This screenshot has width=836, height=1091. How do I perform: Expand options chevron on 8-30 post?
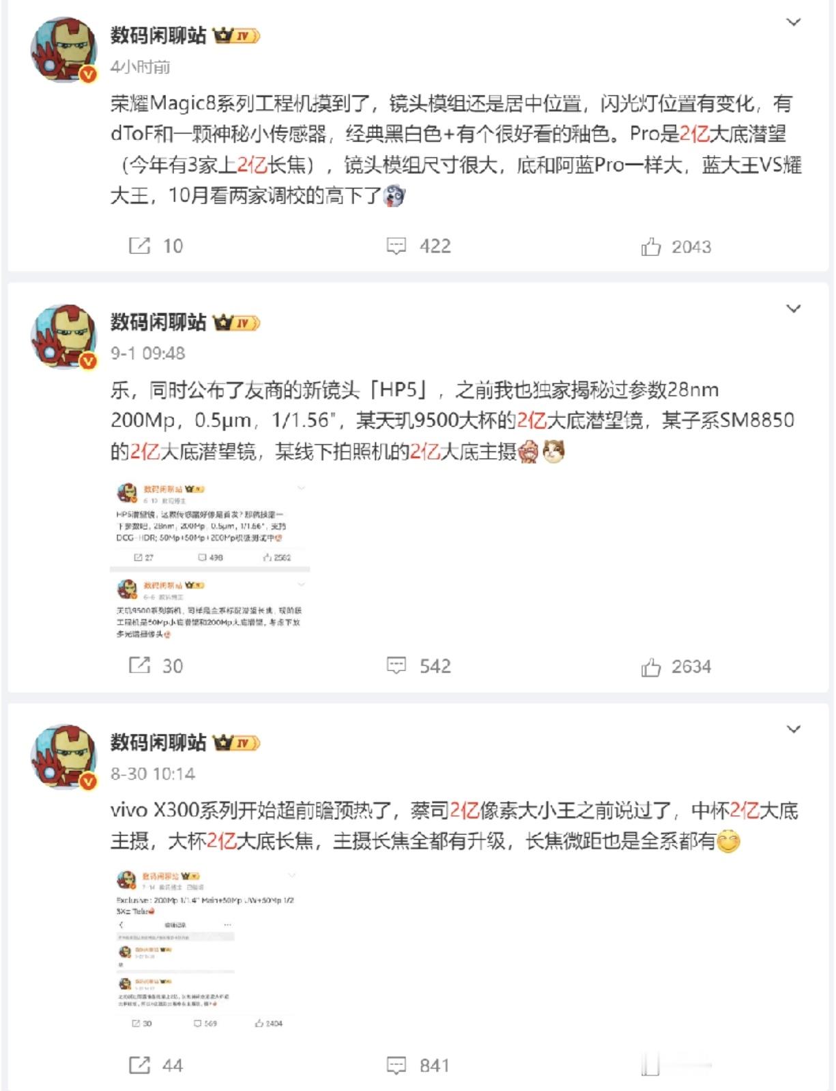pos(793,729)
